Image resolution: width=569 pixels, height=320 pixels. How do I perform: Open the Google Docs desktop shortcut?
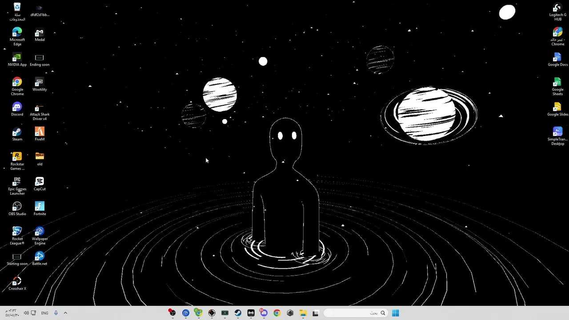coord(557,60)
